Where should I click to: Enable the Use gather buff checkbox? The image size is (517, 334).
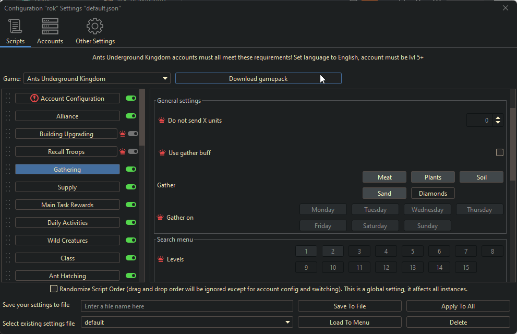pyautogui.click(x=500, y=152)
